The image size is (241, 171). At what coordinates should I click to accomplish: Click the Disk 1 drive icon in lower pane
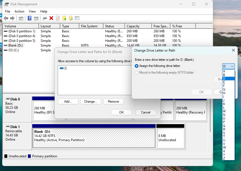click(8, 126)
